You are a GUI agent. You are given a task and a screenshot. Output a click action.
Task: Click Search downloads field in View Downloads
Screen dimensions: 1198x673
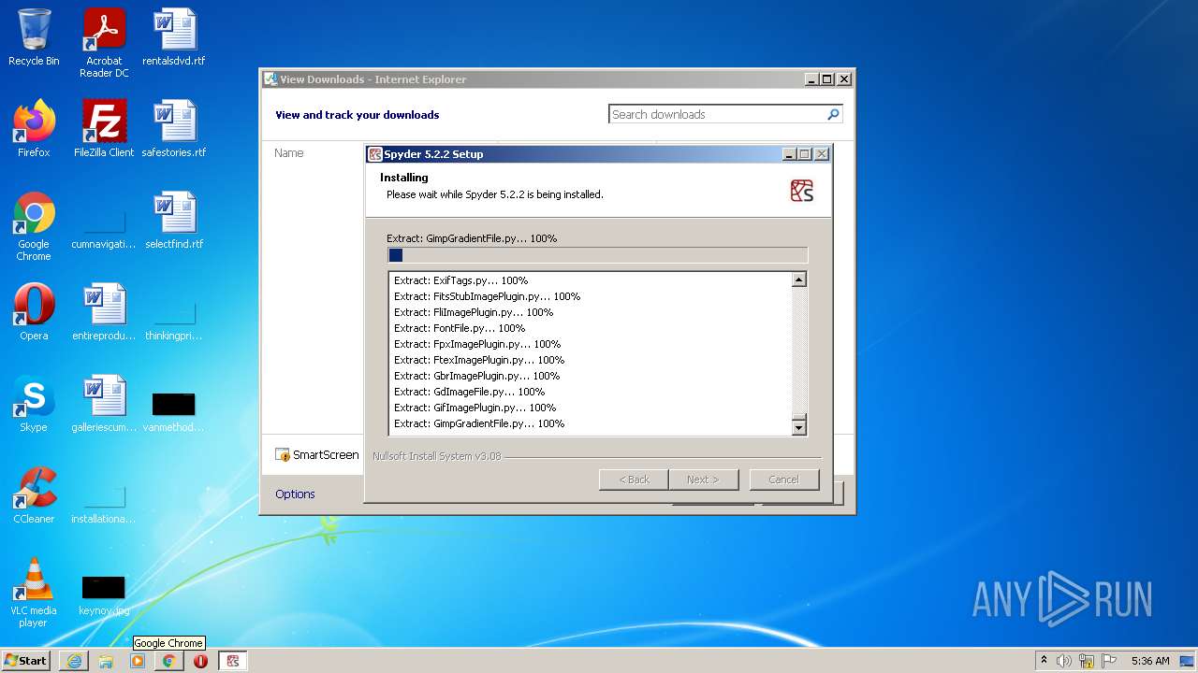[x=716, y=114]
